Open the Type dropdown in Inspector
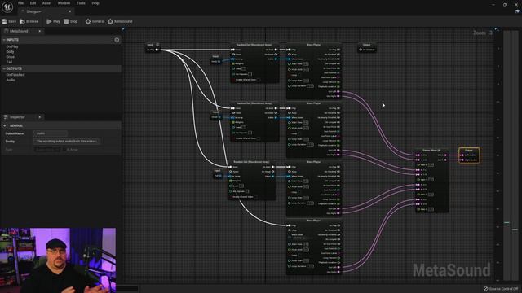 pos(47,150)
